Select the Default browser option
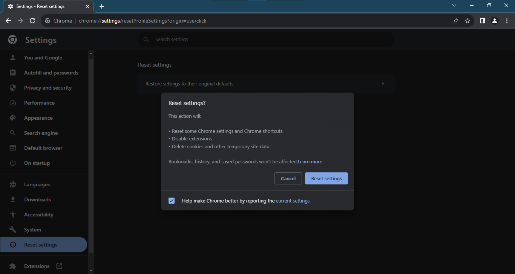515x274 pixels. [x=43, y=148]
